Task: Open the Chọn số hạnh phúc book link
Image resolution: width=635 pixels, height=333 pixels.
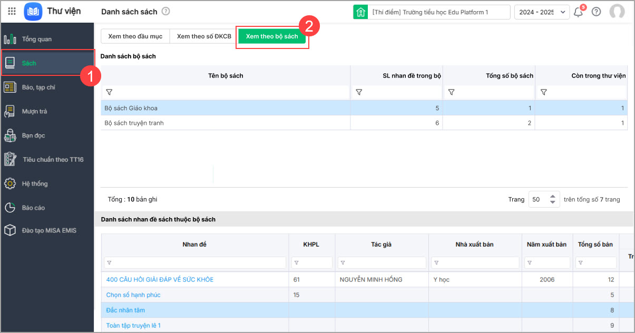Action: coord(133,295)
